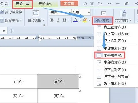Expand underline style dropdown arrow

tap(69, 20)
